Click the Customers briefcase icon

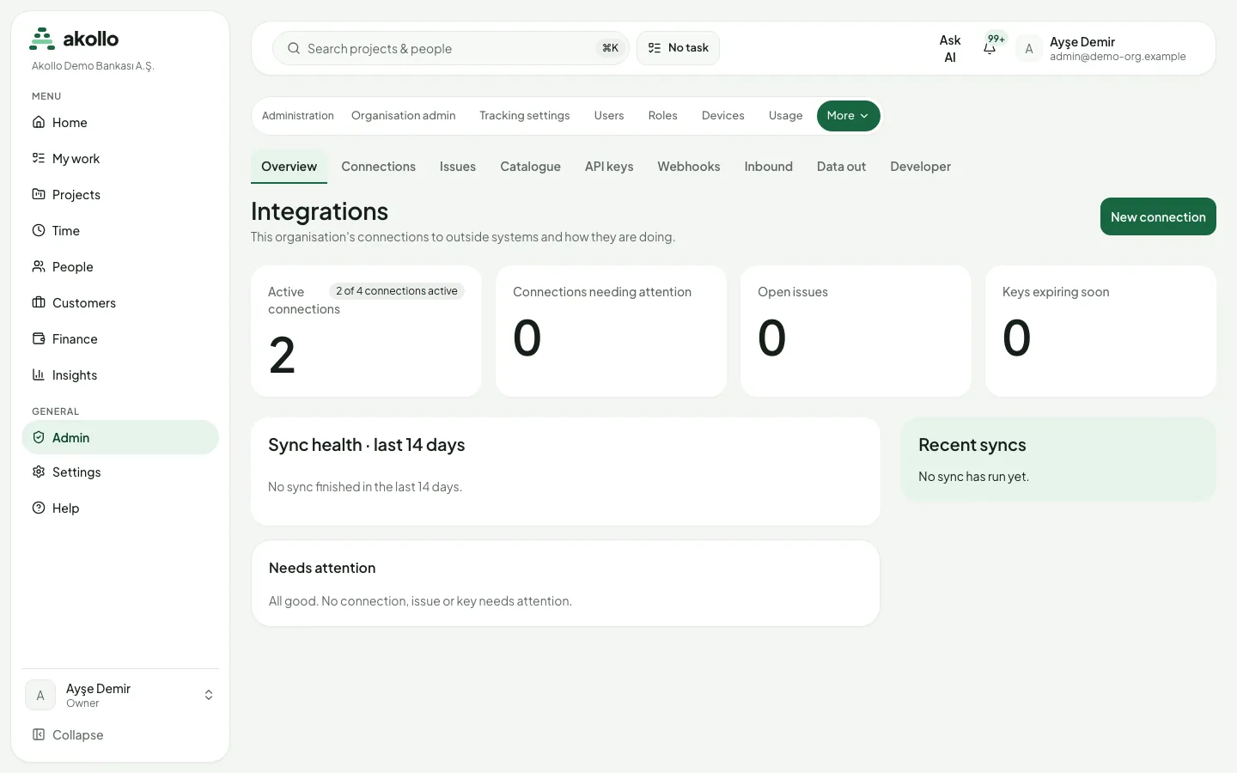pyautogui.click(x=39, y=302)
